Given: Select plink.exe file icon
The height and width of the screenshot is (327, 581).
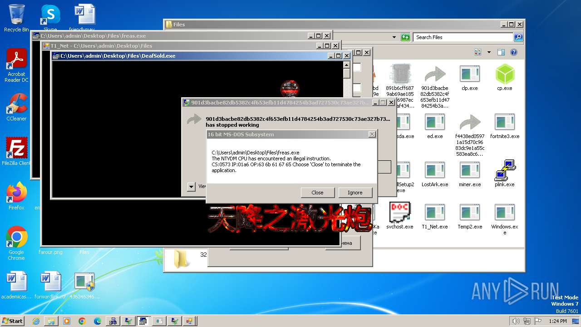Looking at the screenshot, I should click(505, 174).
